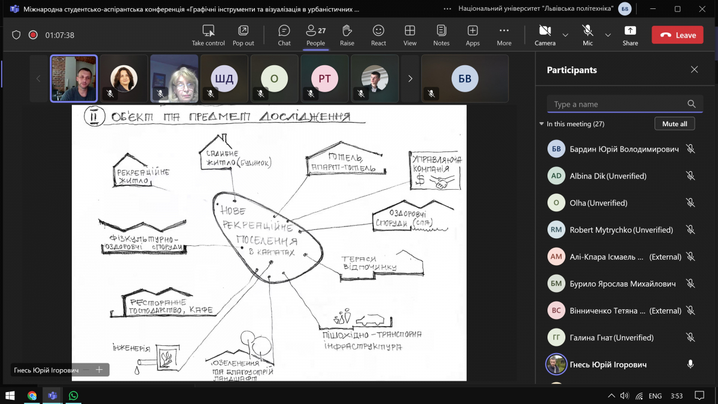Open the Apps menu

(x=473, y=35)
